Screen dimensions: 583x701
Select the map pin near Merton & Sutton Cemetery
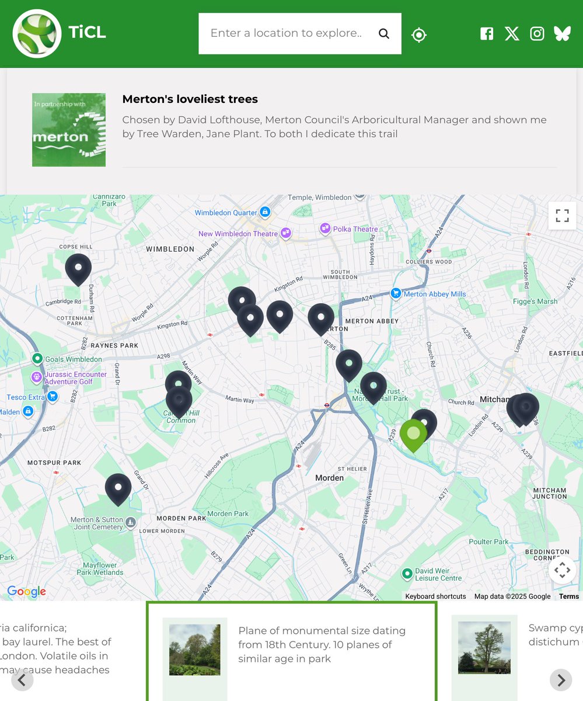pyautogui.click(x=118, y=488)
